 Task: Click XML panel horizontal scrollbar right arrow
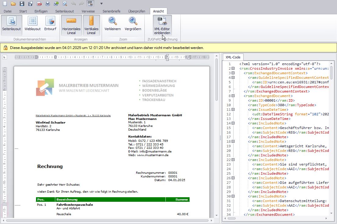click(x=326, y=219)
